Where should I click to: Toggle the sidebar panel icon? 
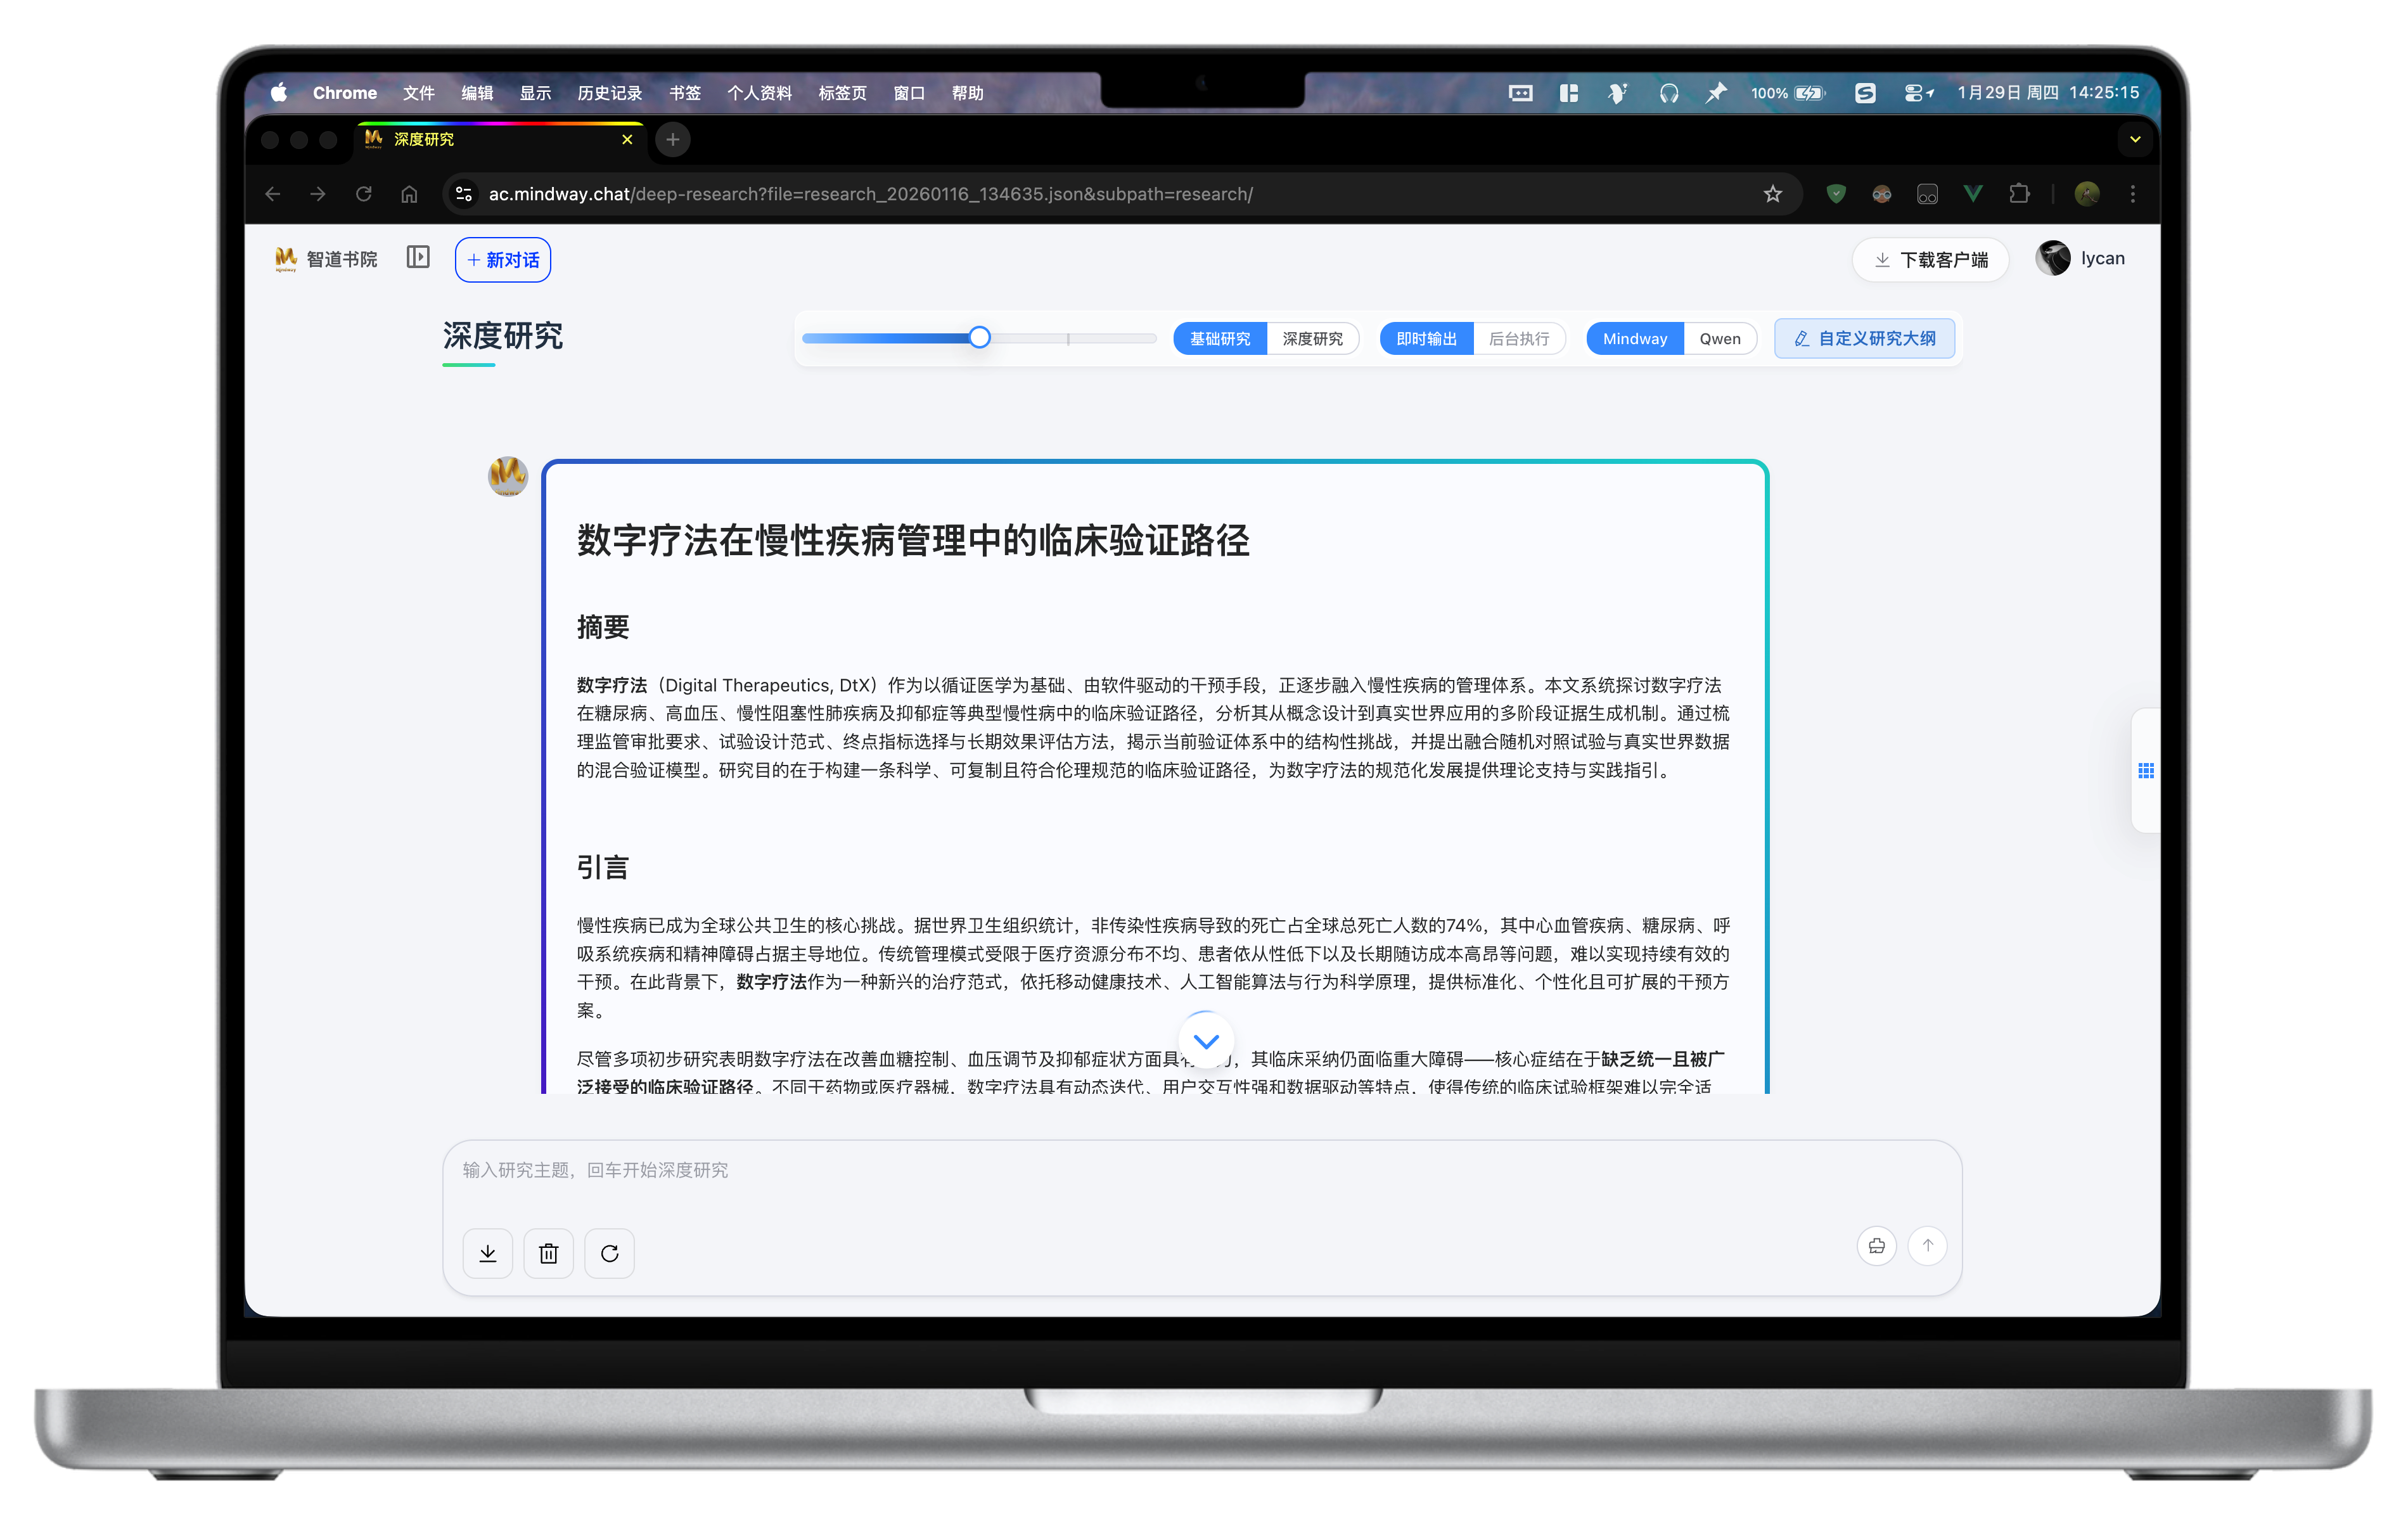(x=418, y=258)
